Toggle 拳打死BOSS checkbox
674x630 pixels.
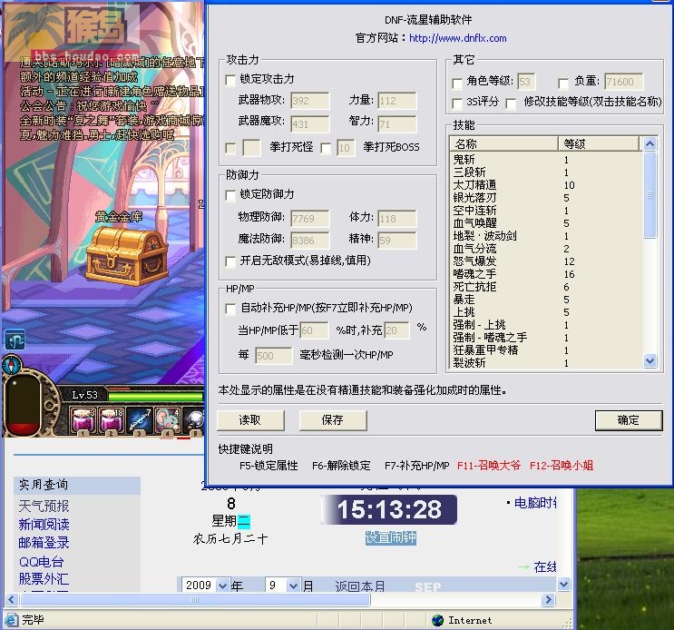[326, 148]
